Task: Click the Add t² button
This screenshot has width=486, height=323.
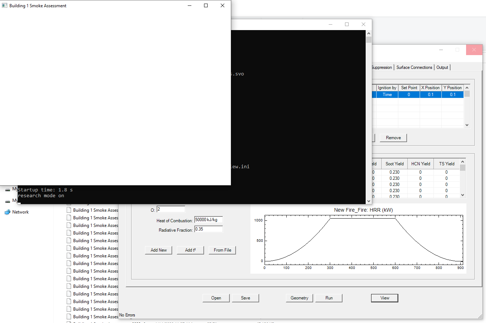Action: [x=190, y=250]
